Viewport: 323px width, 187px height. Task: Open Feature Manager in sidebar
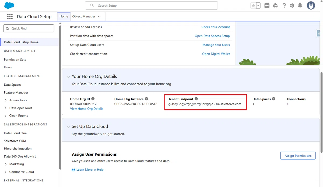click(x=16, y=92)
